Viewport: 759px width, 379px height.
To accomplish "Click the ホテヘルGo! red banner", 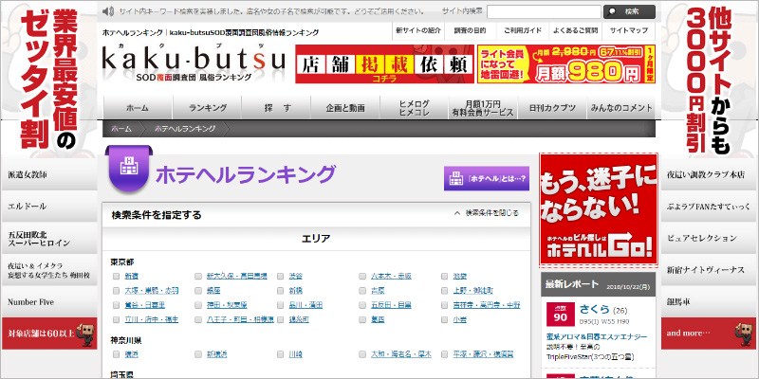I will pyautogui.click(x=599, y=210).
